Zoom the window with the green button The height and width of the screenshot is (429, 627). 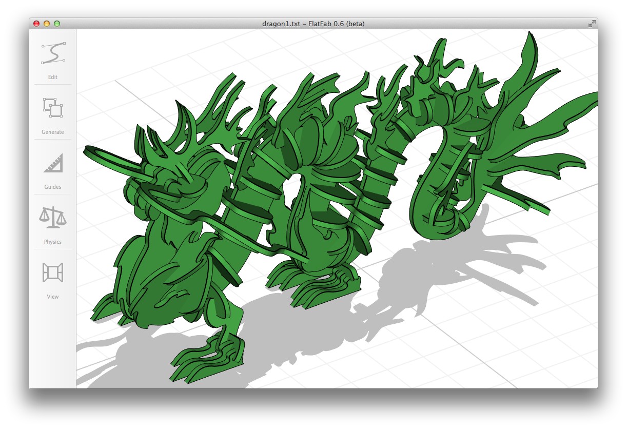coord(57,24)
